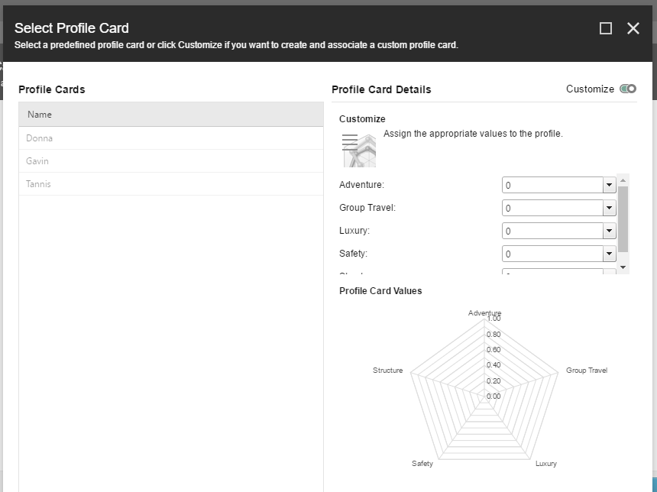Click the Group Travel value input field

point(552,208)
